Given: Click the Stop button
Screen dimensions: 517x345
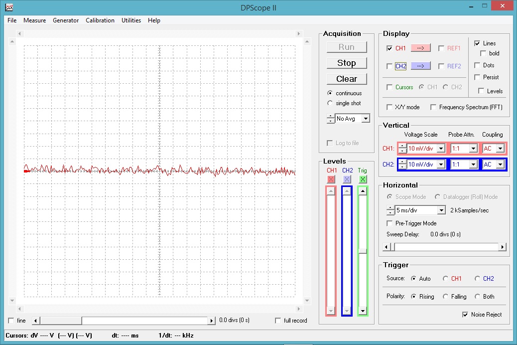Looking at the screenshot, I should [347, 63].
